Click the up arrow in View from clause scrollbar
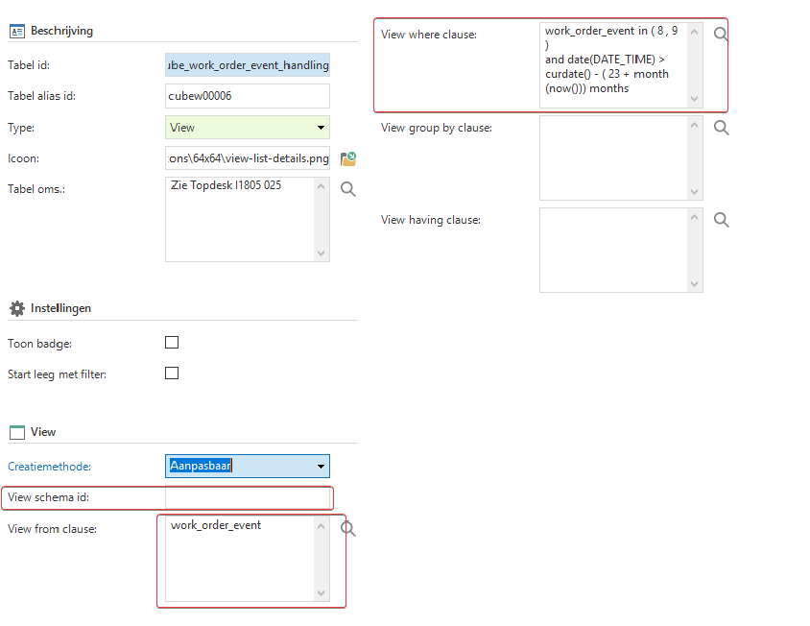The height and width of the screenshot is (626, 810). tap(322, 526)
